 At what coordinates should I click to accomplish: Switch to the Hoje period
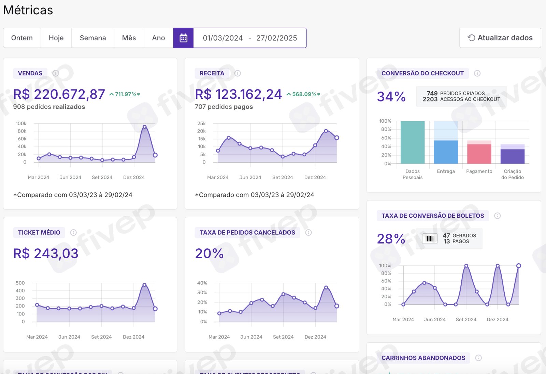(x=56, y=38)
